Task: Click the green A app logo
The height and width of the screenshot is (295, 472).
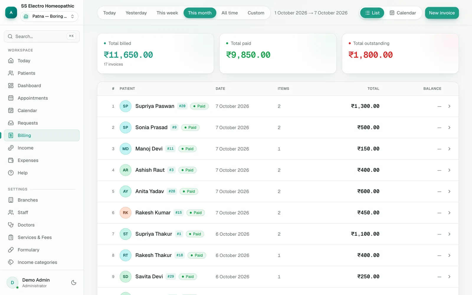Action: 11,12
